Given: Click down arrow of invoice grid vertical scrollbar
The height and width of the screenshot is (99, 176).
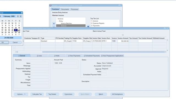Looking at the screenshot, I should point(167,50).
